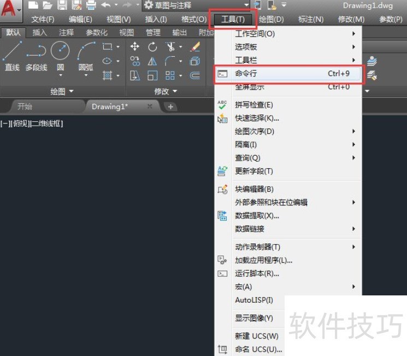This screenshot has width=407, height=356.
Task: Expand the Arc tool options arrow
Action: coord(86,75)
